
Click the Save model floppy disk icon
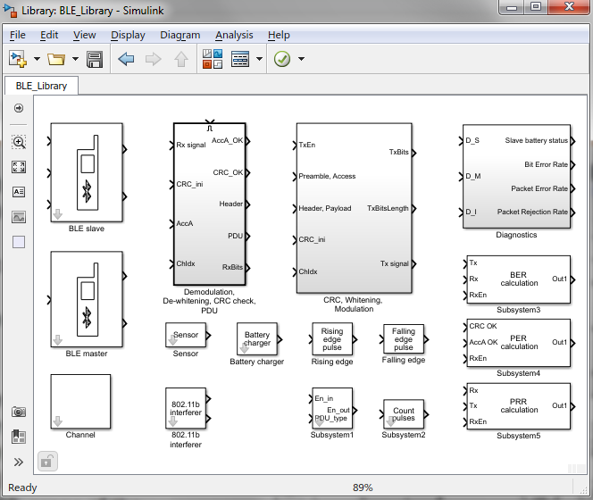(95, 60)
